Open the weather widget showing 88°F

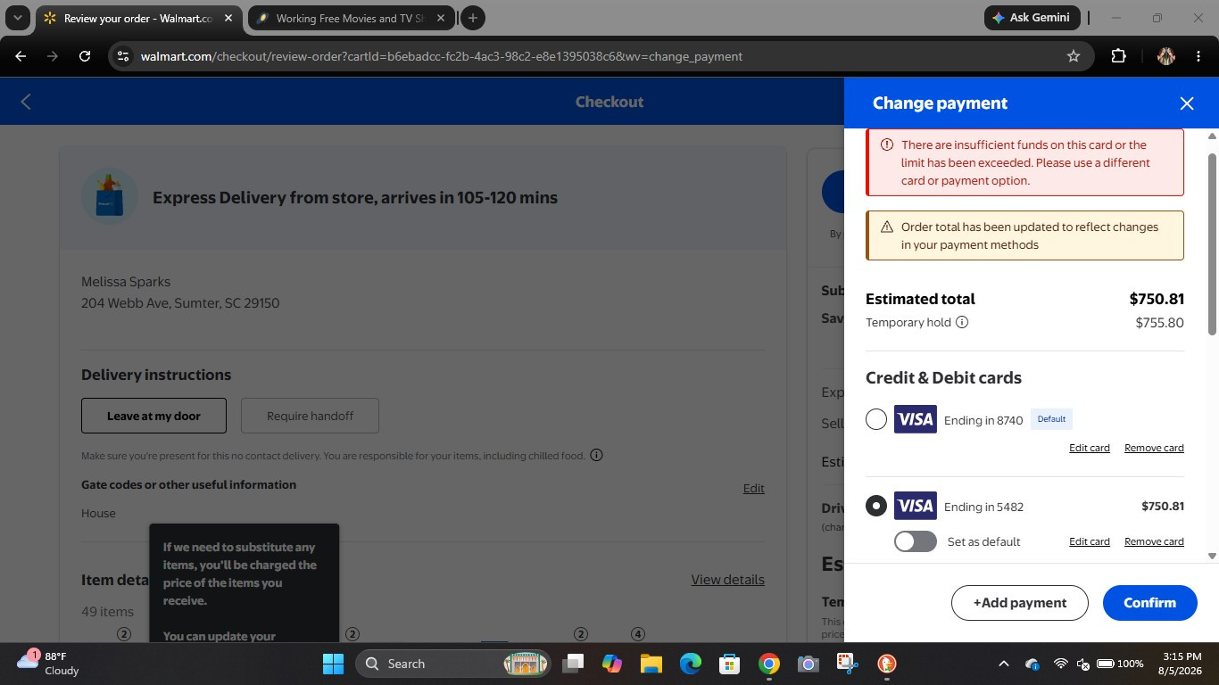pyautogui.click(x=49, y=664)
